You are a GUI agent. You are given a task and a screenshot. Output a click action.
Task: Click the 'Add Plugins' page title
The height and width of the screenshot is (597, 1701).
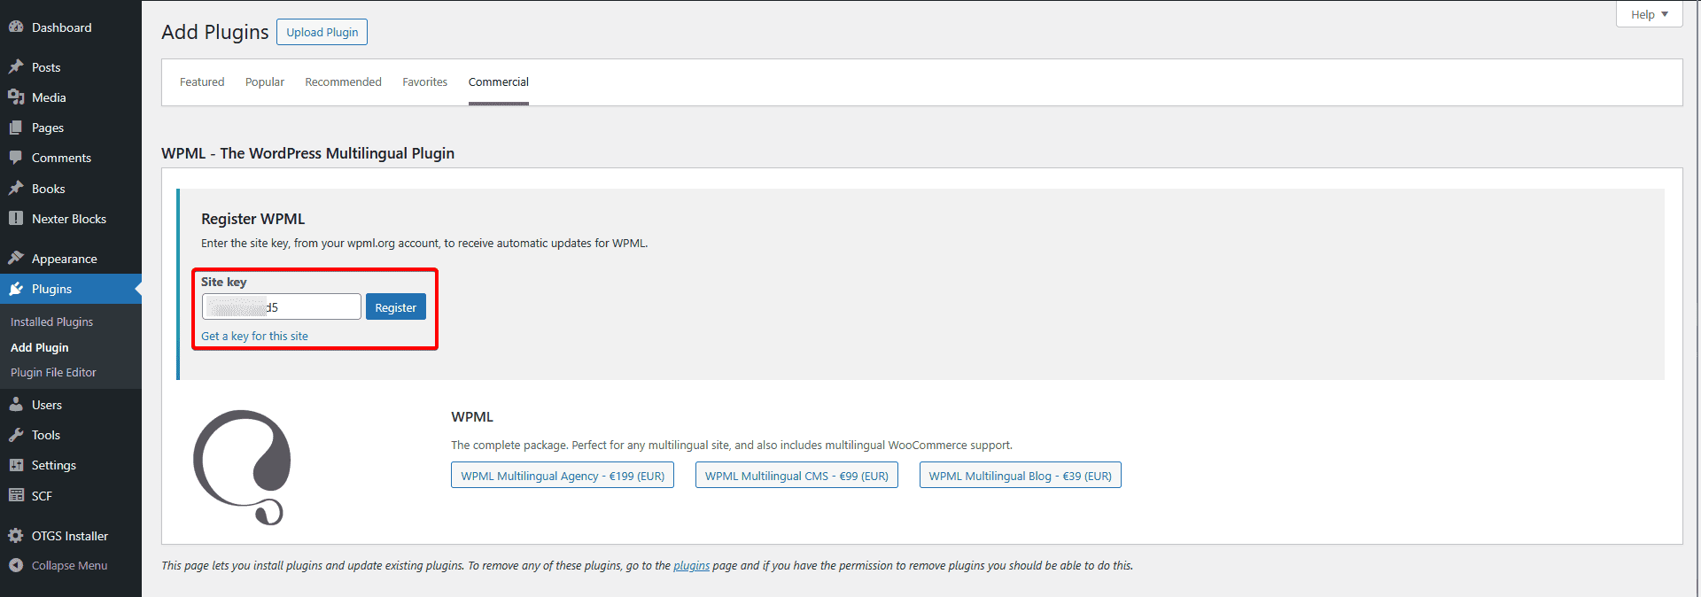point(214,32)
